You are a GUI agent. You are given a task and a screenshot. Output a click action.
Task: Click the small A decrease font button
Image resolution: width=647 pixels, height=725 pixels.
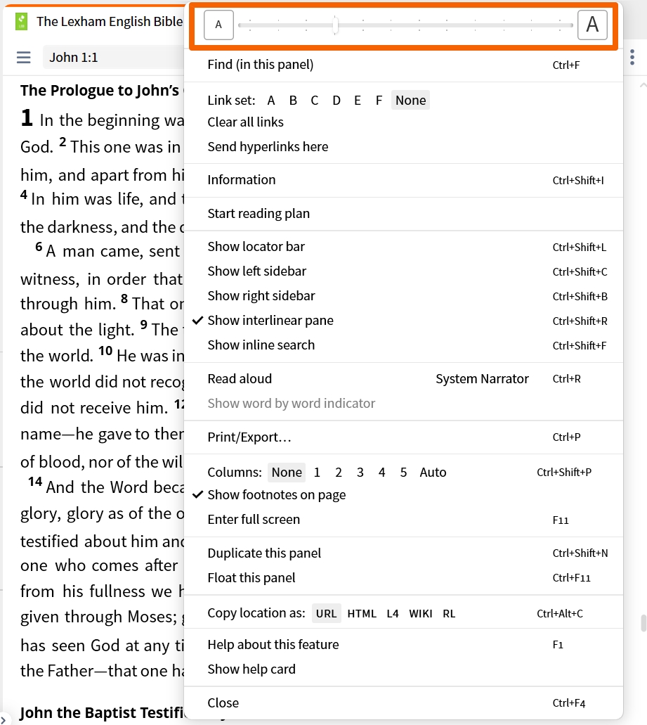(x=218, y=25)
